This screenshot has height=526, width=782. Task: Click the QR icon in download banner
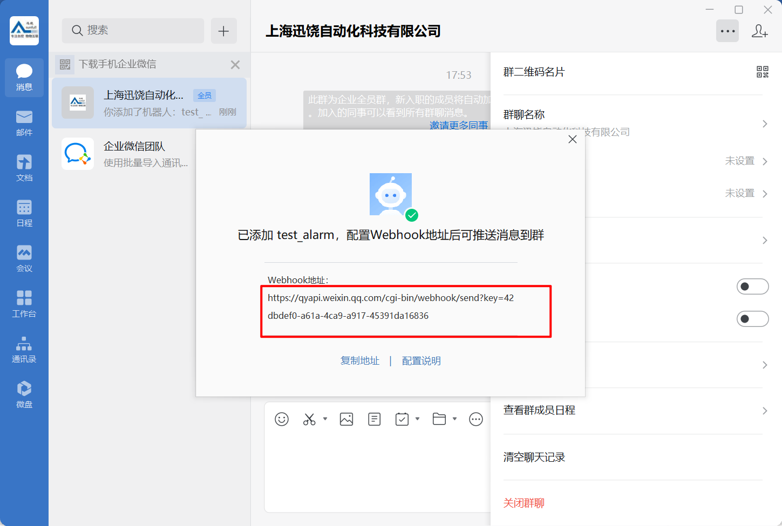(x=65, y=65)
